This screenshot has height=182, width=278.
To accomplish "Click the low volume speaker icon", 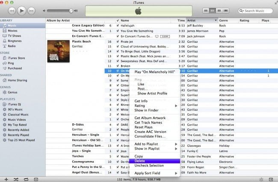I will (44, 11).
